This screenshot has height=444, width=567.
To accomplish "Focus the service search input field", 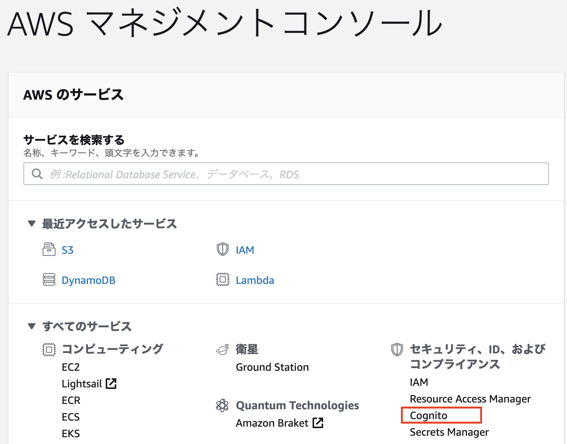I will coord(286,174).
